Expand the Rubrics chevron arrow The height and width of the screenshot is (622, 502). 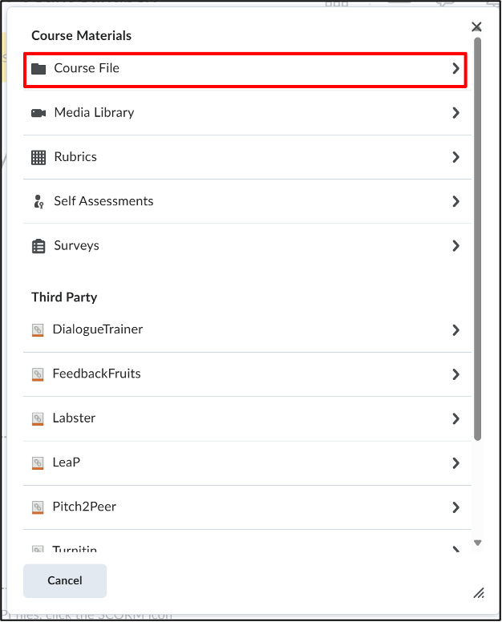455,157
